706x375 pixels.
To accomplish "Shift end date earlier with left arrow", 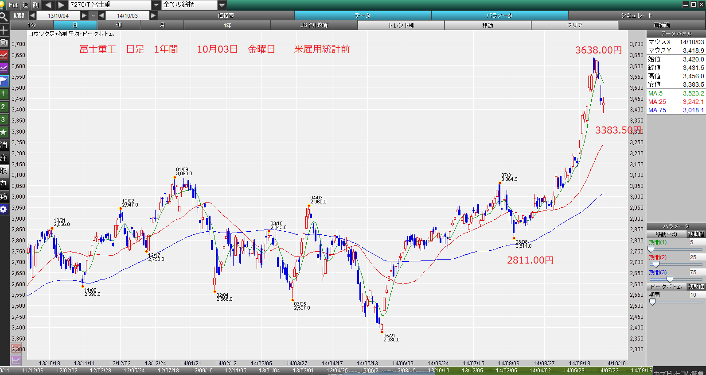I will pos(101,15).
